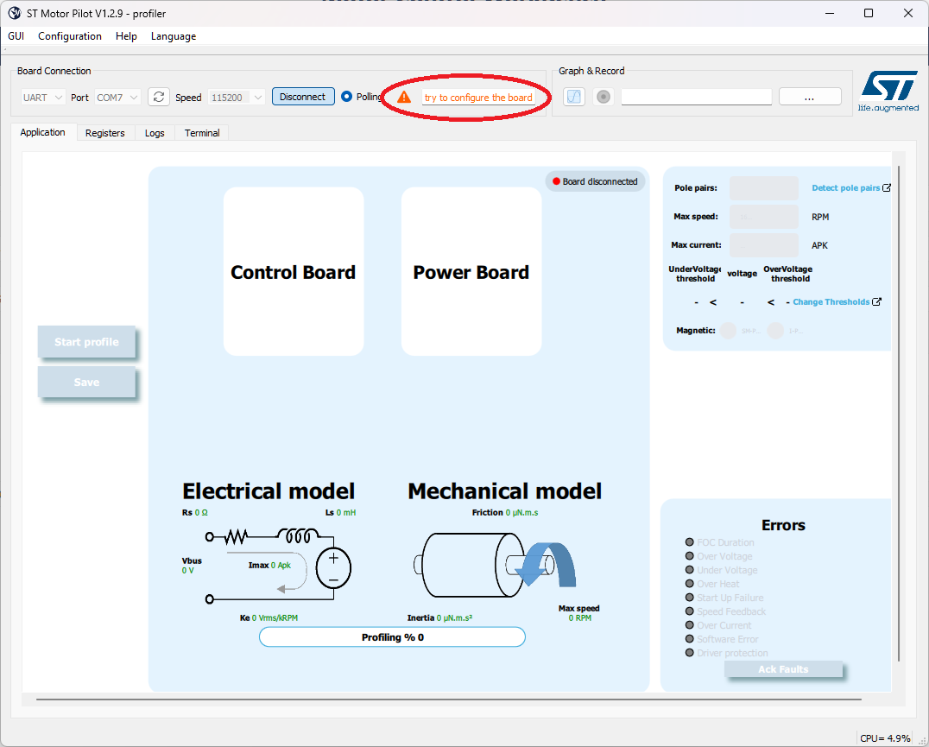The height and width of the screenshot is (747, 929).
Task: Click the Profiling % 0 progress bar
Action: tap(392, 636)
